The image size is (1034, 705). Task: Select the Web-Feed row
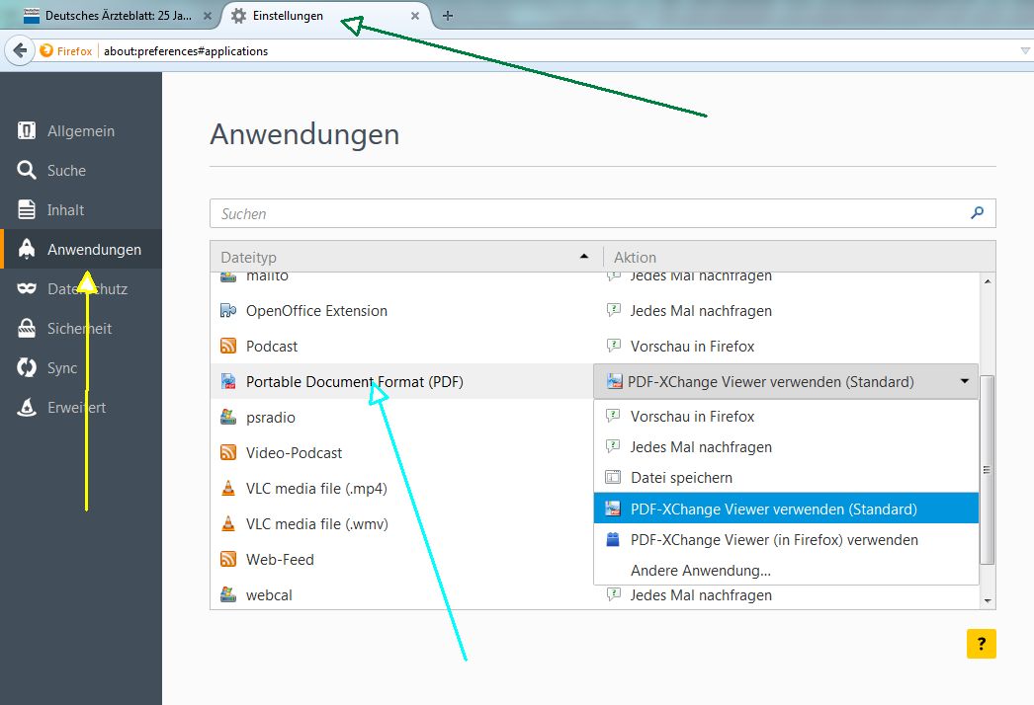tap(401, 560)
